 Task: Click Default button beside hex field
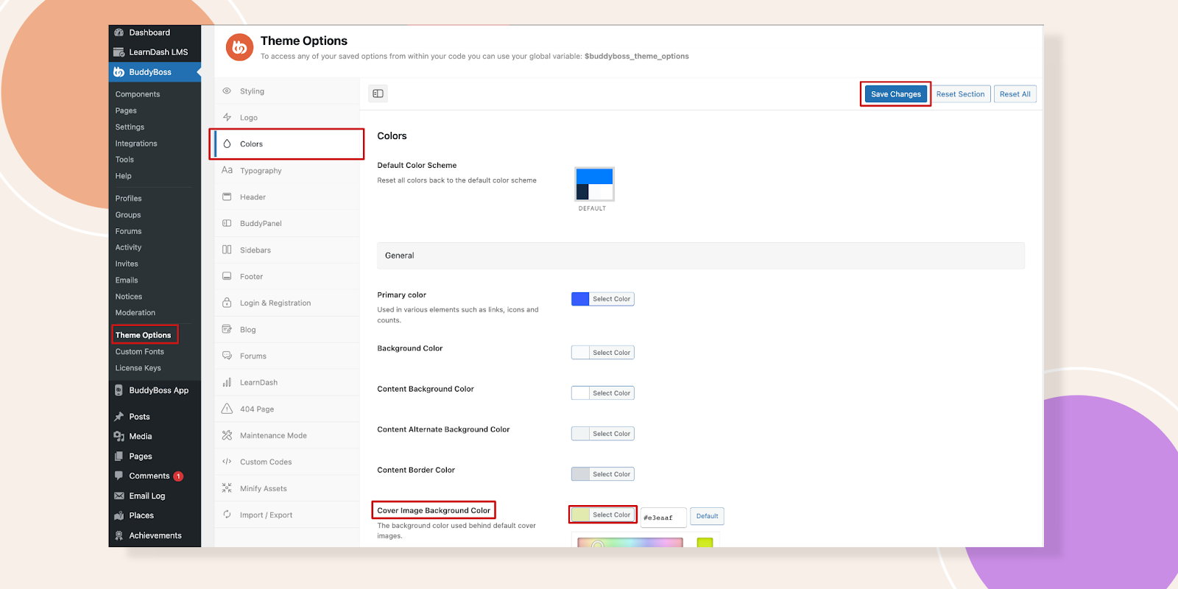tap(707, 516)
